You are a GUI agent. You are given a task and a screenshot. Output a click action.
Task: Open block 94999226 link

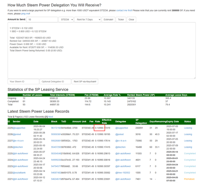[x=56, y=160]
